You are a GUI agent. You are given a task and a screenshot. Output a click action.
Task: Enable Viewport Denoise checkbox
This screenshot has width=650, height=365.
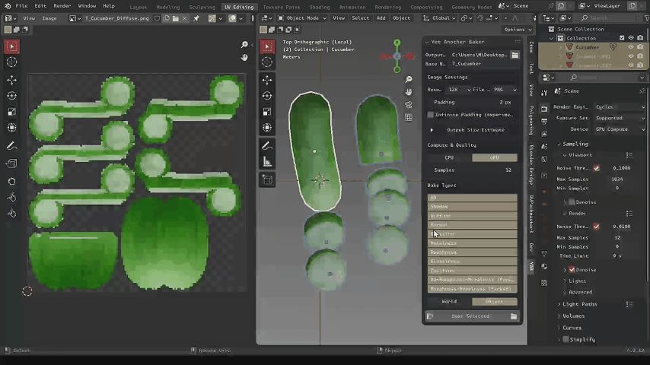click(x=572, y=202)
